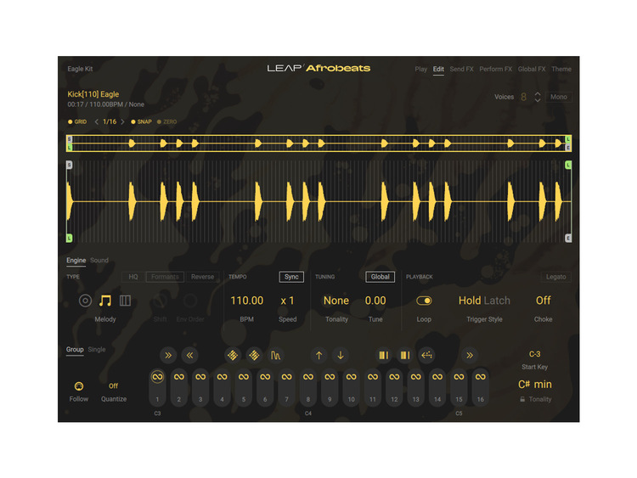637x478 pixels.
Task: Click the Tonality lock icon
Action: [x=522, y=399]
